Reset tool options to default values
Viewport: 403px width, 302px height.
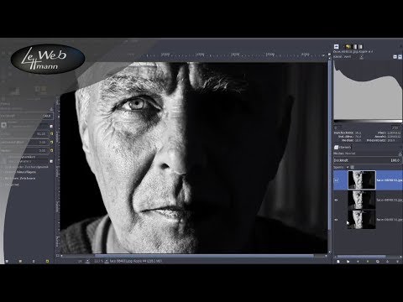click(x=47, y=262)
